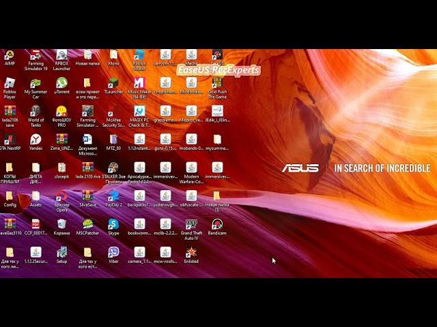This screenshot has width=437, height=327.
Task: Select folder named всем привет и это пере...
Action: click(x=87, y=89)
